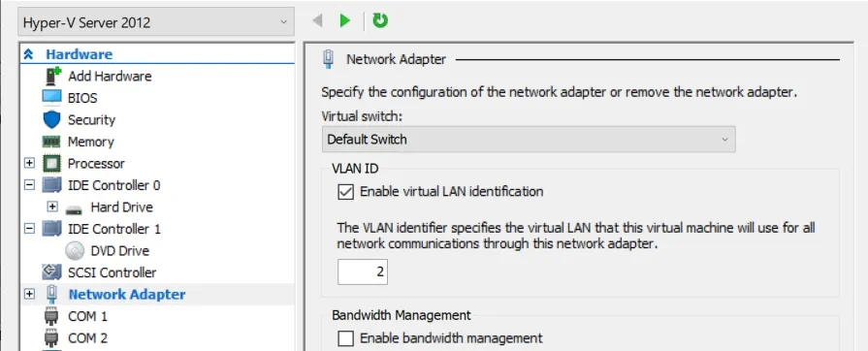Image resolution: width=868 pixels, height=351 pixels.
Task: Expand the Network Adapter tree node
Action: [29, 295]
